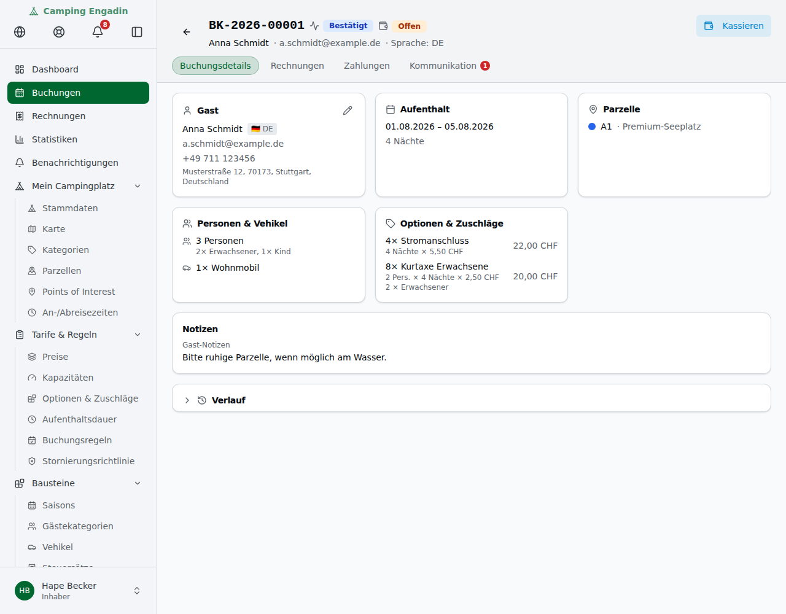
Task: Click the wallet icon beside Offen badge
Action: [x=383, y=26]
